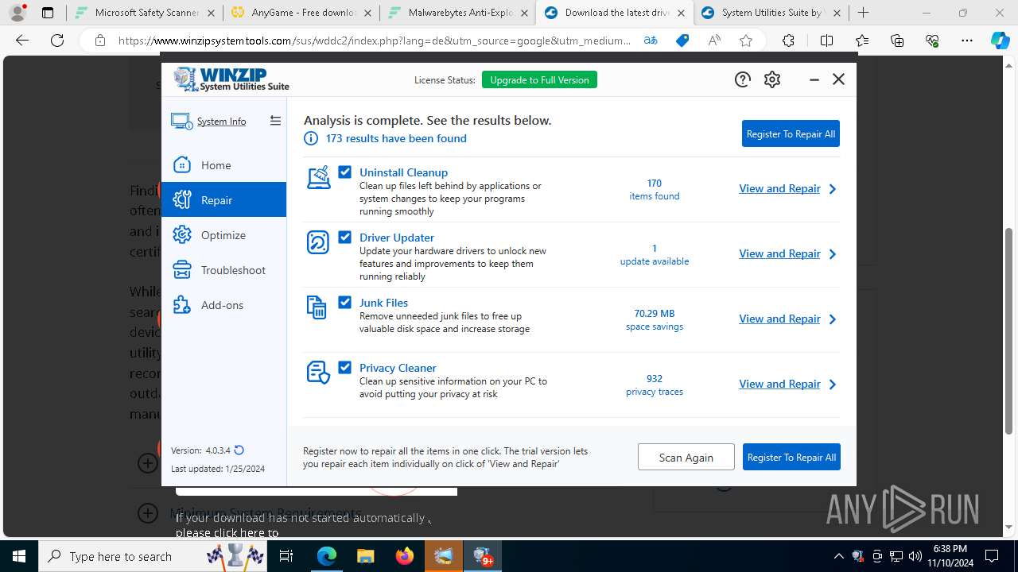Uncheck the Junk Files checkbox

[344, 303]
